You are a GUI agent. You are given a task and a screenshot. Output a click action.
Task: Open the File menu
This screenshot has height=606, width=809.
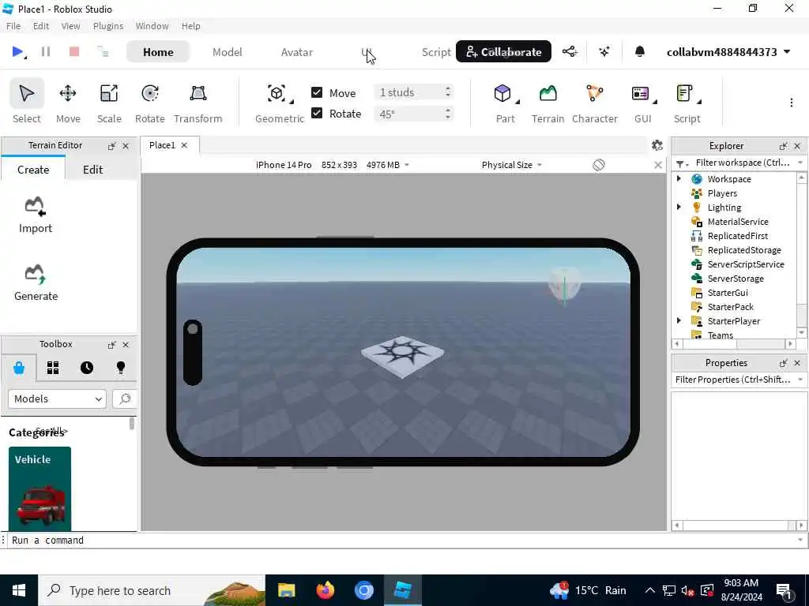coord(13,26)
